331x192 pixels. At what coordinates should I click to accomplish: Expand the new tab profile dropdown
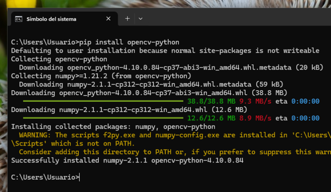(140, 19)
